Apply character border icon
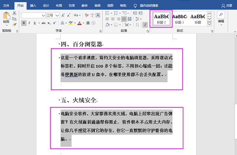Viewport: 237px width, 155px height. pyautogui.click(x=98, y=15)
